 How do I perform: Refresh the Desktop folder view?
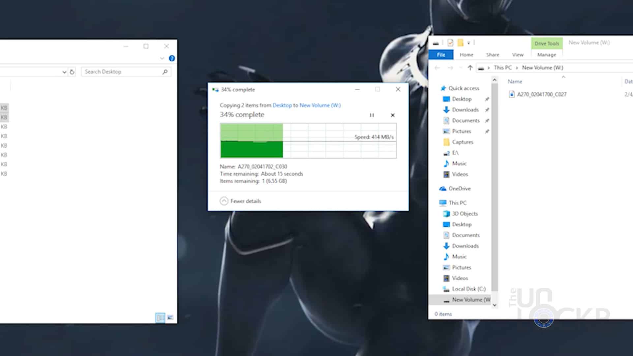point(72,72)
